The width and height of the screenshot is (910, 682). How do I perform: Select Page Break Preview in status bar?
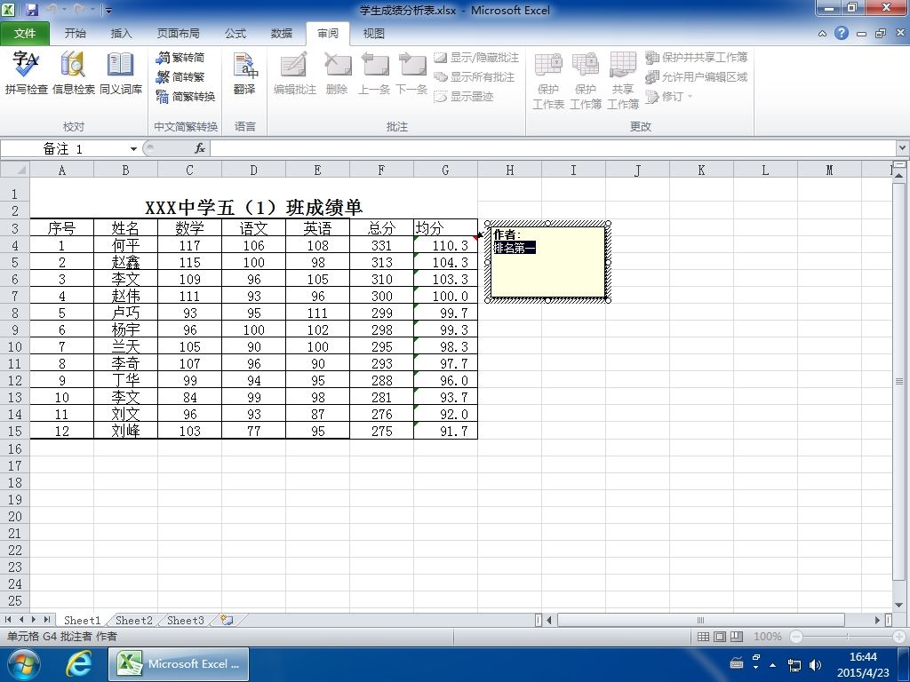pyautogui.click(x=737, y=637)
